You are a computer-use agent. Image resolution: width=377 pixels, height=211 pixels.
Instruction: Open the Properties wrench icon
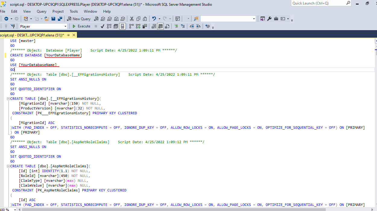click(269, 19)
